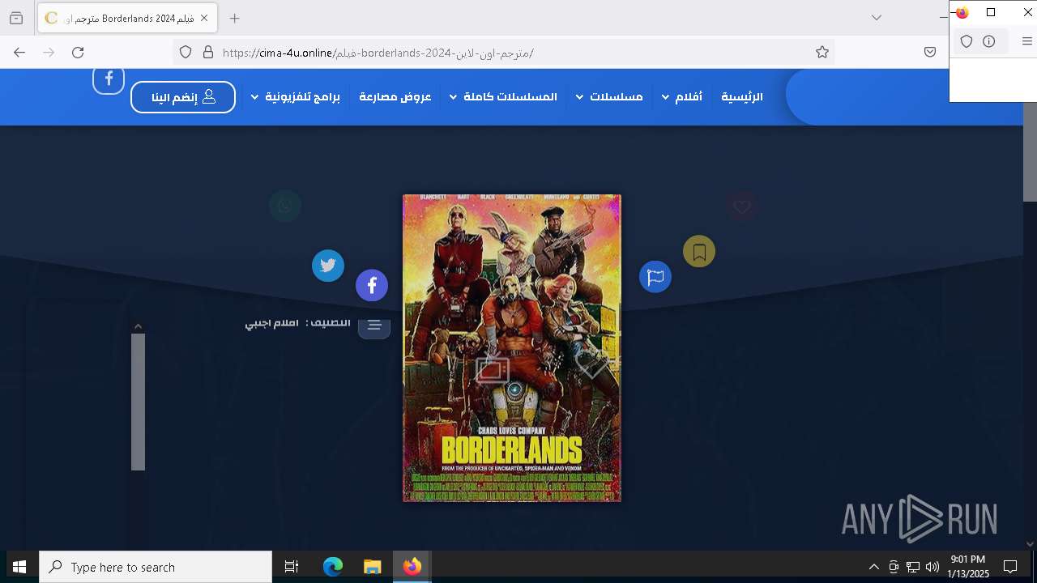Viewport: 1037px width, 583px height.
Task: Close the Borderlands 2024 tab
Action: point(204,18)
